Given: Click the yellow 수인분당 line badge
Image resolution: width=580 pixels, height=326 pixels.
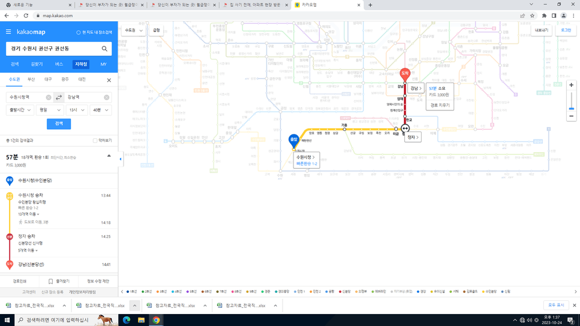Looking at the screenshot, I should click(10, 196).
